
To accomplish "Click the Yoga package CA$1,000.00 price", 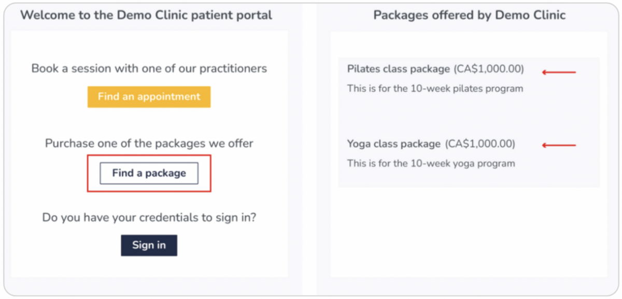I will pyautogui.click(x=480, y=144).
